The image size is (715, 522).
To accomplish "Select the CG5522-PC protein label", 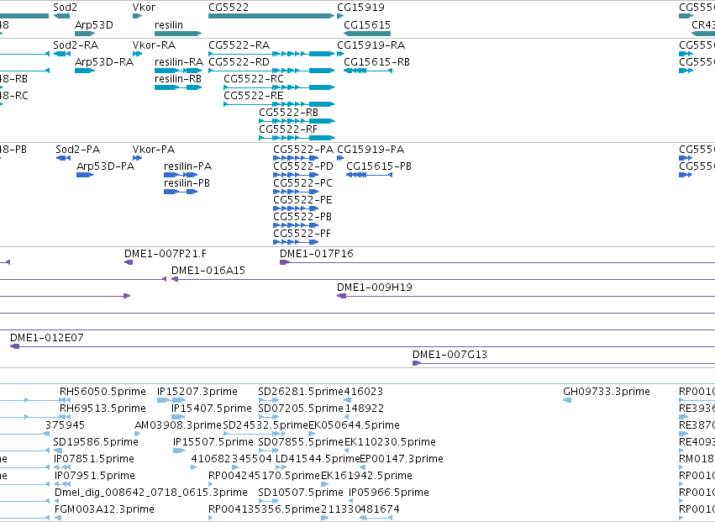I will coord(302,183).
